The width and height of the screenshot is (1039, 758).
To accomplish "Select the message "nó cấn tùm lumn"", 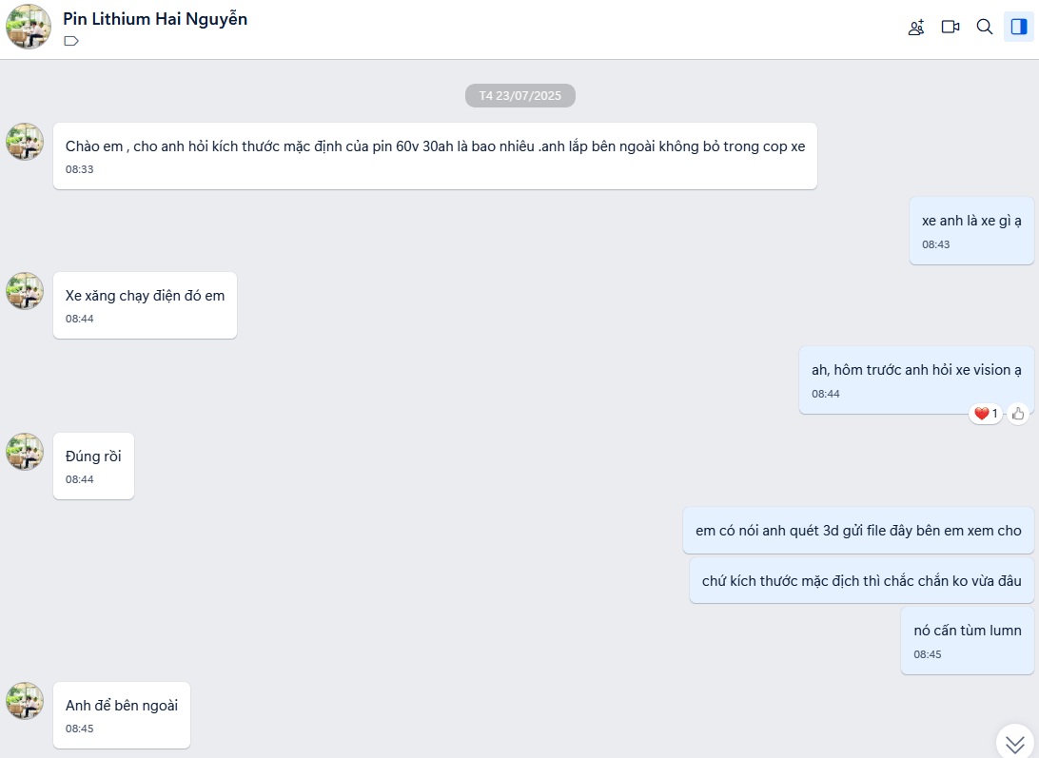I will (967, 631).
